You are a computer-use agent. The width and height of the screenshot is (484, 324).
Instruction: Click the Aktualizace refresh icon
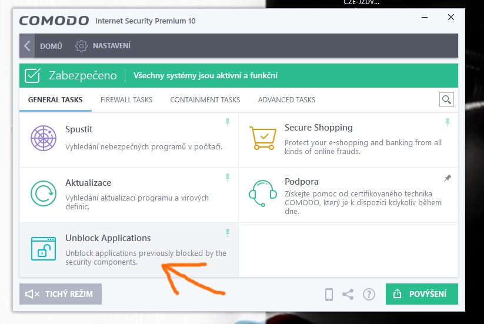pos(44,193)
